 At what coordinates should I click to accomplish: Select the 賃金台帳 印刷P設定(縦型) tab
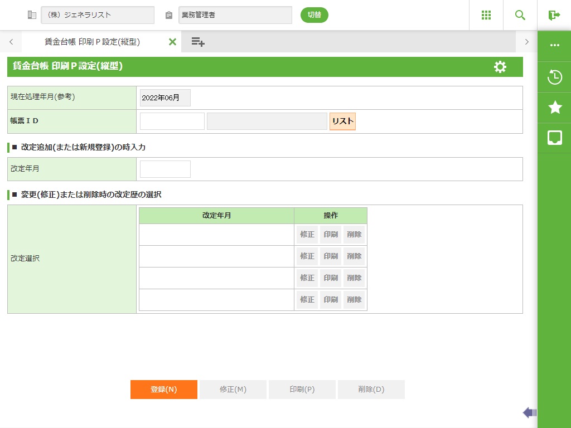click(x=92, y=42)
